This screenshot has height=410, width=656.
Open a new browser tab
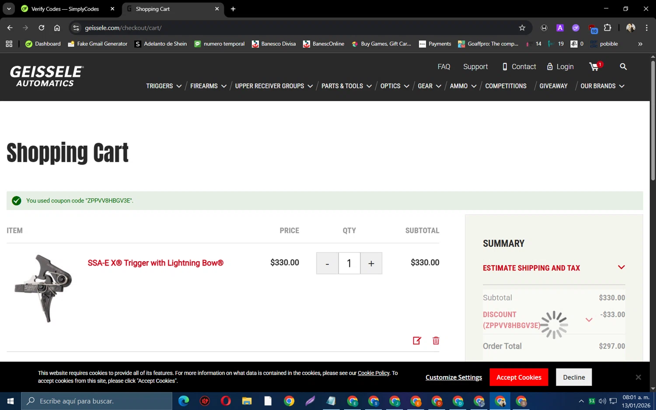(233, 9)
